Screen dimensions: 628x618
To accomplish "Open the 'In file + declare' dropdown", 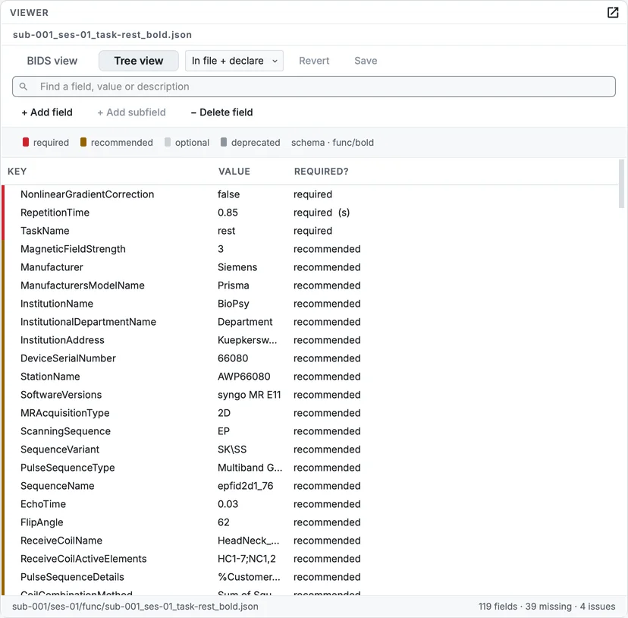I will point(234,61).
